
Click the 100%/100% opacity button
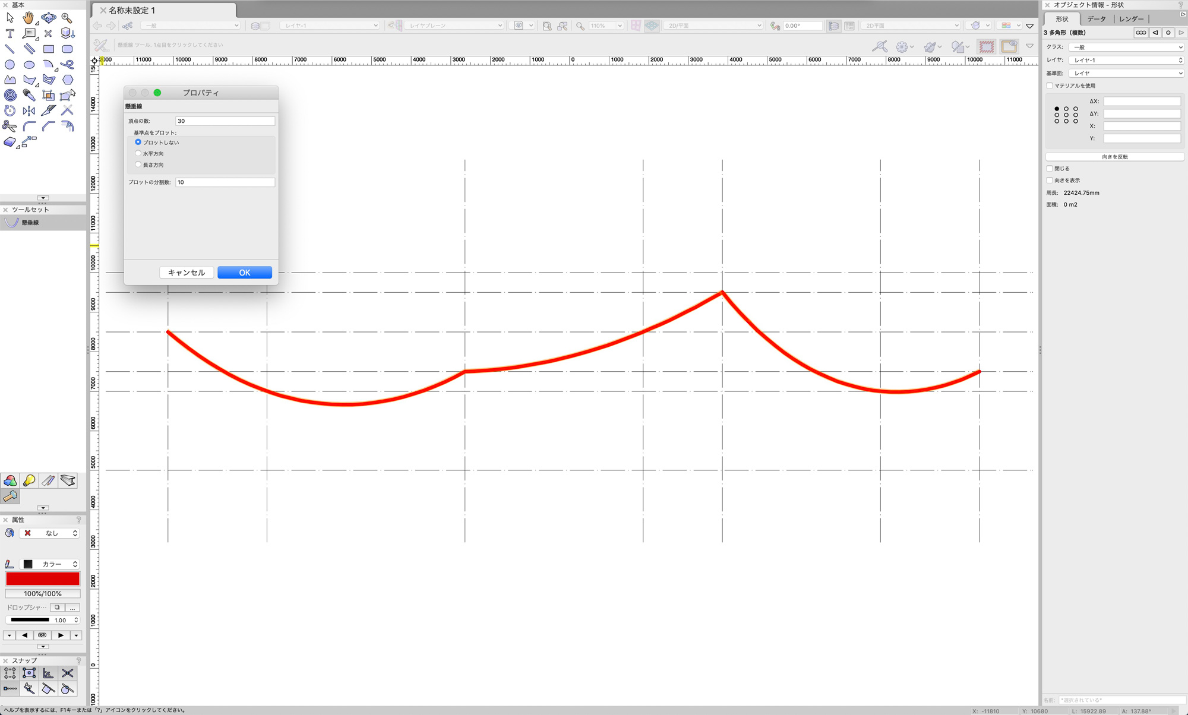coord(43,594)
